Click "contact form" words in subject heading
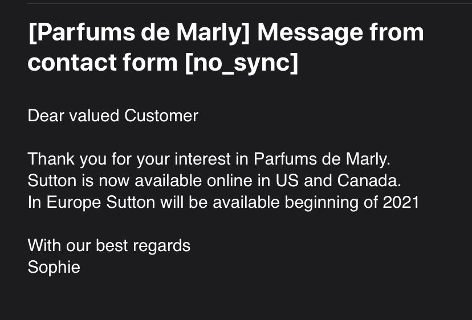Screen dimensions: 472x320 click(103, 63)
